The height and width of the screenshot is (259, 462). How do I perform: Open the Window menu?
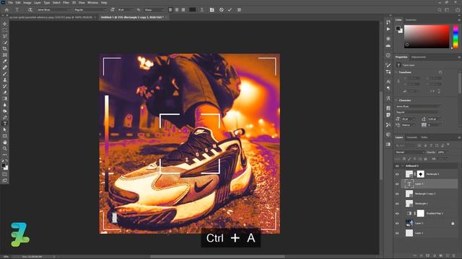[92, 3]
